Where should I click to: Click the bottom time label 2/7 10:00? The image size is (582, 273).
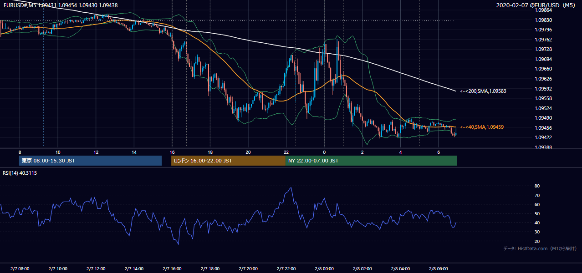58,269
